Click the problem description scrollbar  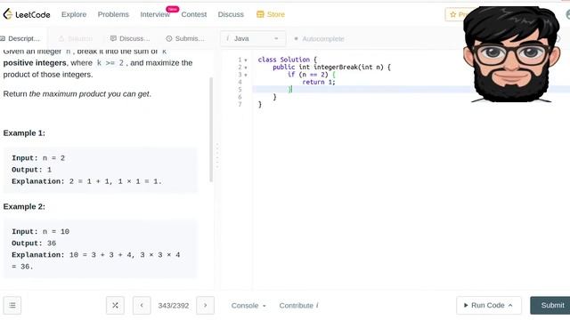coord(211,129)
